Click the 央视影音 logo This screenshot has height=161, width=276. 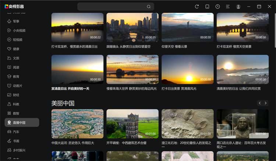coord(14,7)
